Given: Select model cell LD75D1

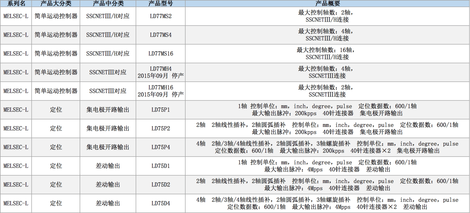Looking at the screenshot, I should (161, 166).
